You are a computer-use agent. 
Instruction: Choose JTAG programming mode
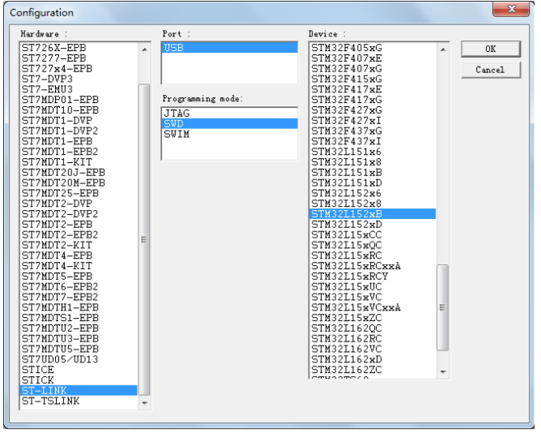[x=229, y=114]
